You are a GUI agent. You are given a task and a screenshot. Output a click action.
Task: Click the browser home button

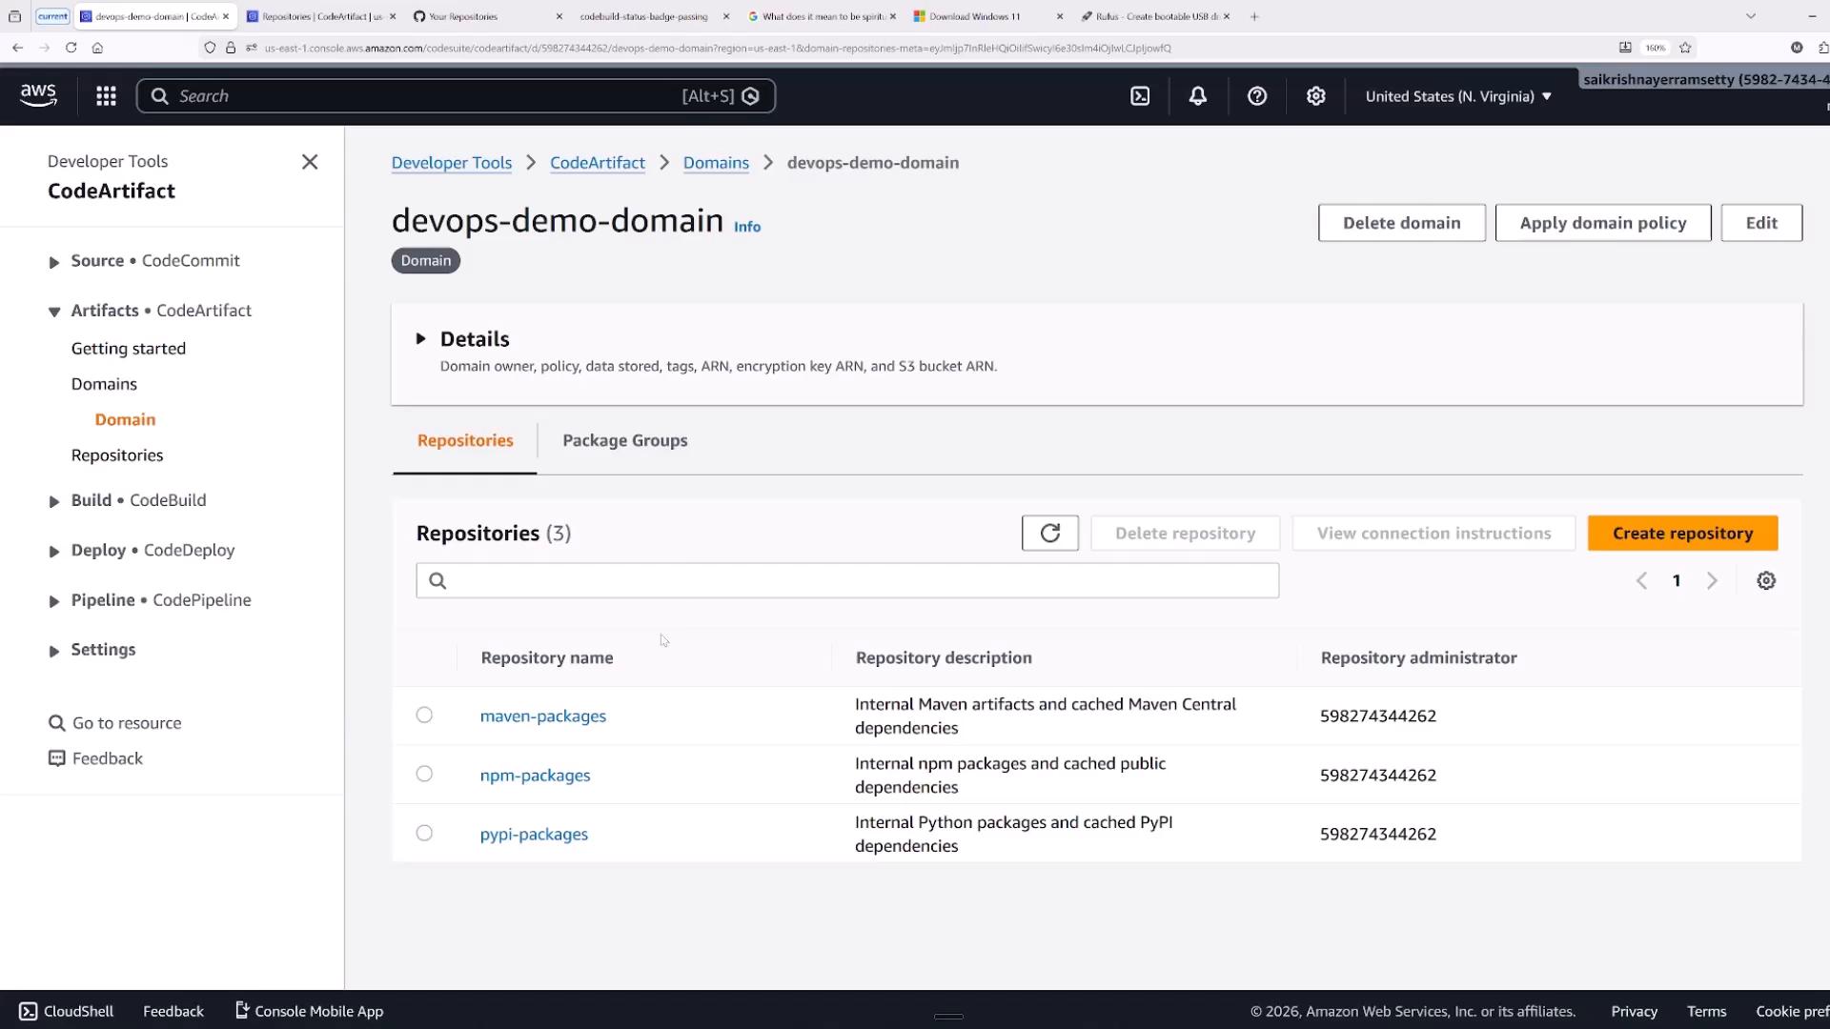97,48
